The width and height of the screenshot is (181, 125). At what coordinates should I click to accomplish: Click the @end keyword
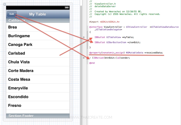pos(92,63)
